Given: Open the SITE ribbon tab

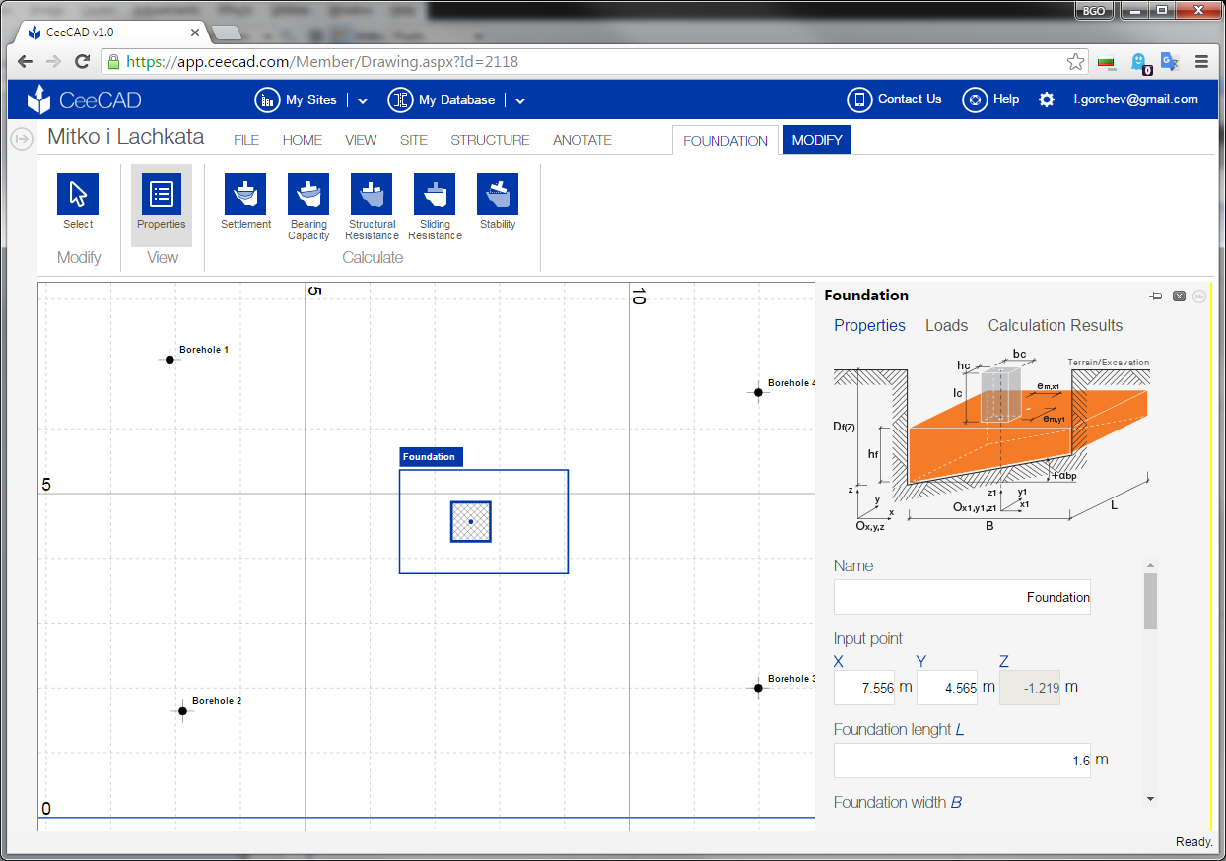Looking at the screenshot, I should (414, 140).
